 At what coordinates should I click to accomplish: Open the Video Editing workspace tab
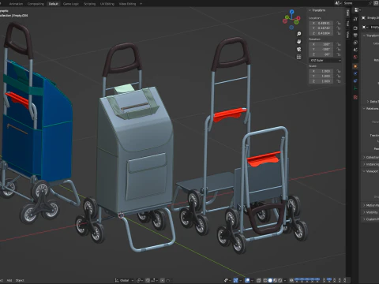pyautogui.click(x=127, y=4)
